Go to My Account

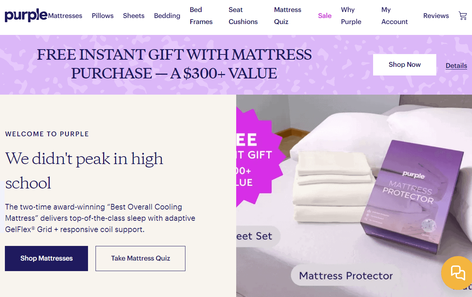[x=395, y=16]
